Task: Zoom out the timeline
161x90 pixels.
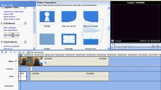Action: click(x=15, y=52)
